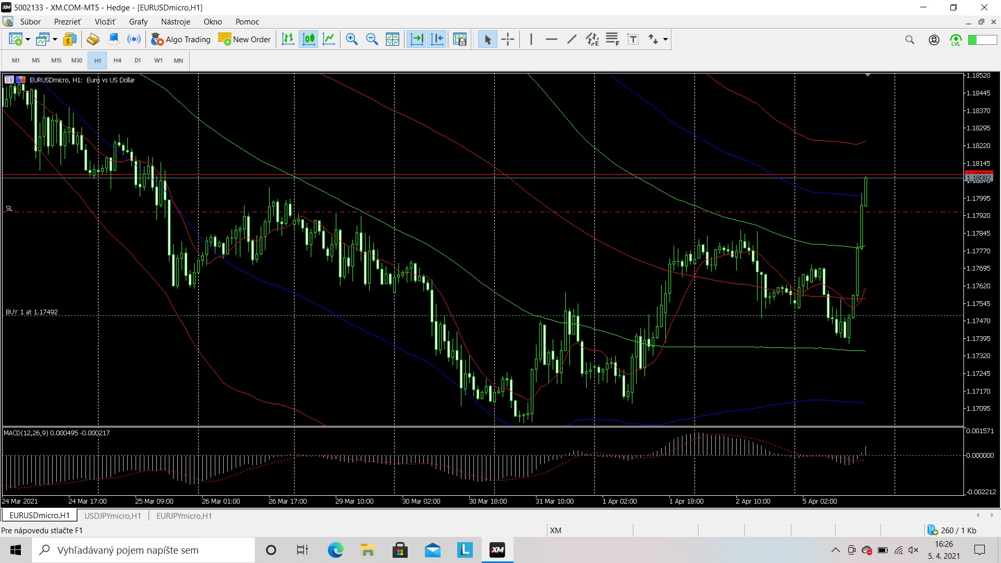1001x563 pixels.
Task: Click the Signals broadcast icon
Action: 134,39
